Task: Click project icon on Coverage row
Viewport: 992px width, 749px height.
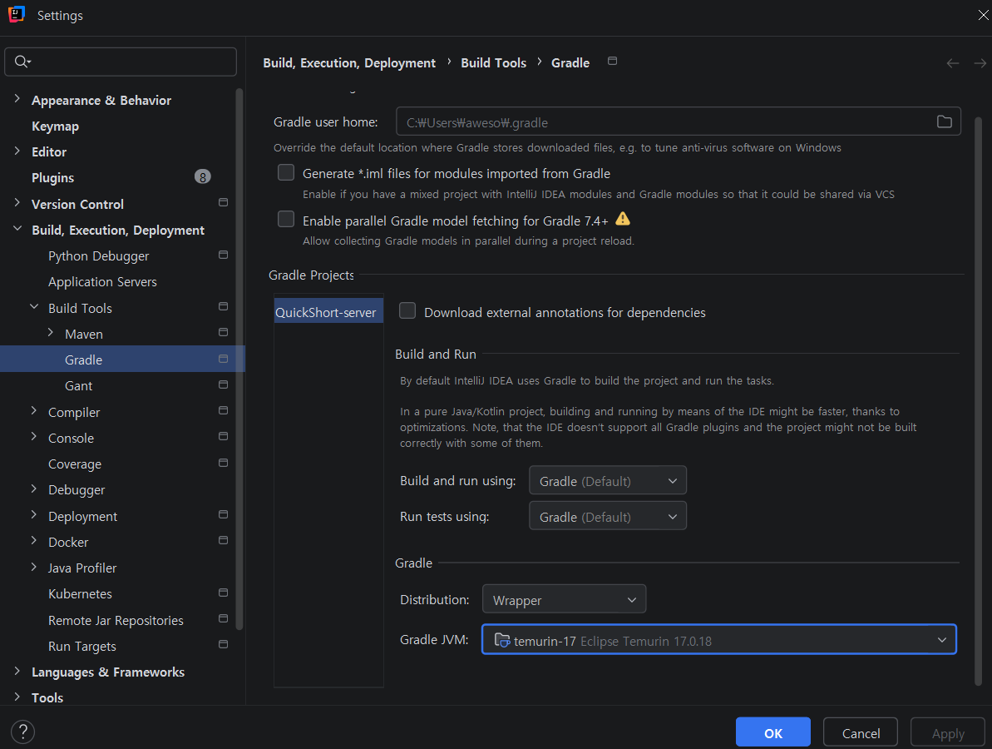Action: point(223,463)
